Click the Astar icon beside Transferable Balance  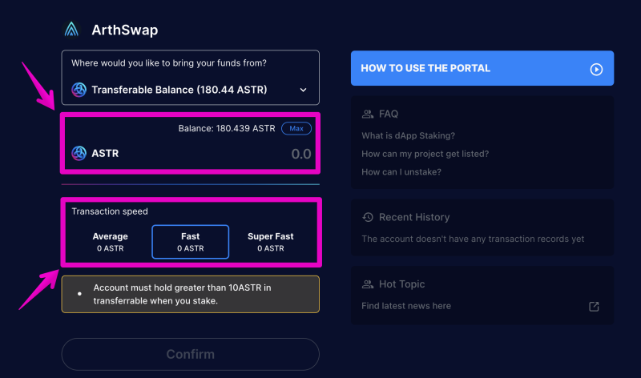point(79,90)
